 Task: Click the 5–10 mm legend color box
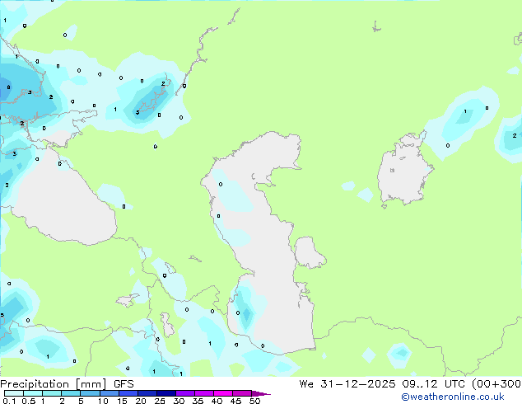[90, 393]
